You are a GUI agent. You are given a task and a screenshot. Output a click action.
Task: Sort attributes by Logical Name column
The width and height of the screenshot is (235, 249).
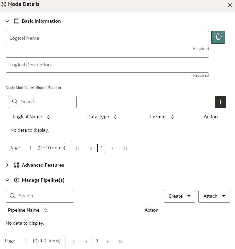(x=49, y=117)
